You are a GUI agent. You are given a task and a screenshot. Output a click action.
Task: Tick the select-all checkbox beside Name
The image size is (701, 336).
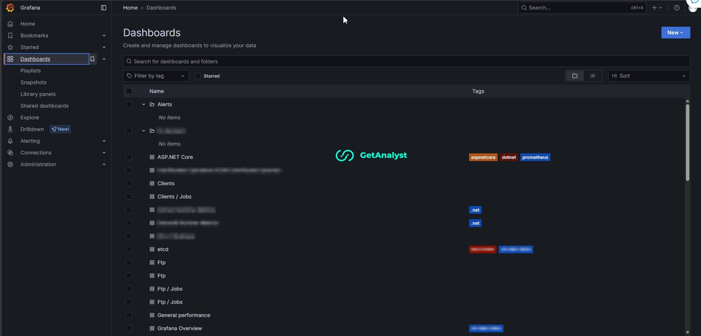point(129,91)
